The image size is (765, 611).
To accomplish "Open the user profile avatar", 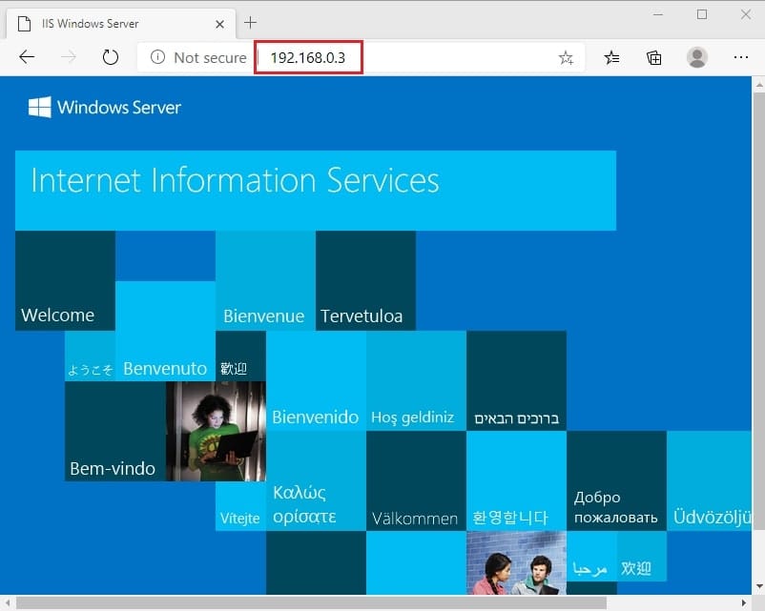I will [x=697, y=57].
